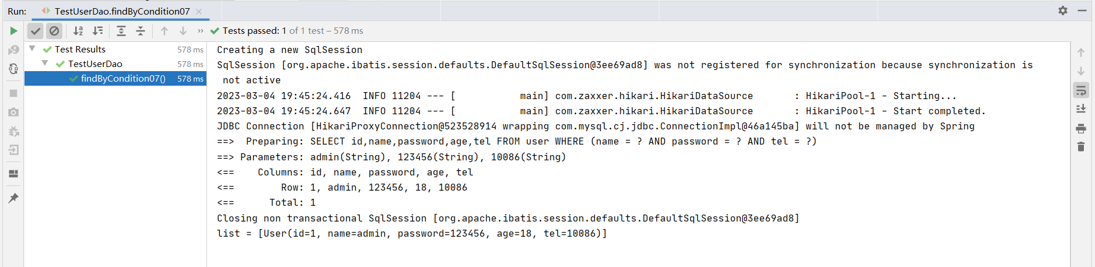
Task: Select the TestUserDao.findByCondition07 run tab
Action: (x=122, y=11)
